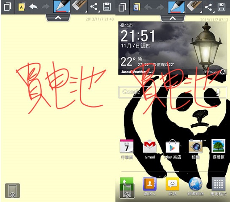Tap the AccuWeather.com logo
This screenshot has height=202, width=230.
pyautogui.click(x=137, y=72)
